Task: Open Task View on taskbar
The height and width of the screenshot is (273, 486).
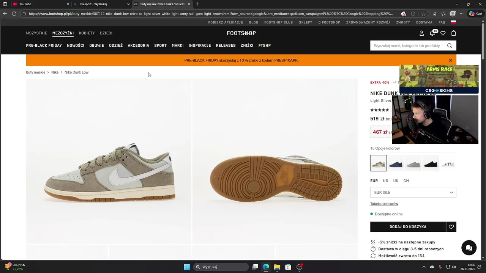Action: pyautogui.click(x=255, y=267)
